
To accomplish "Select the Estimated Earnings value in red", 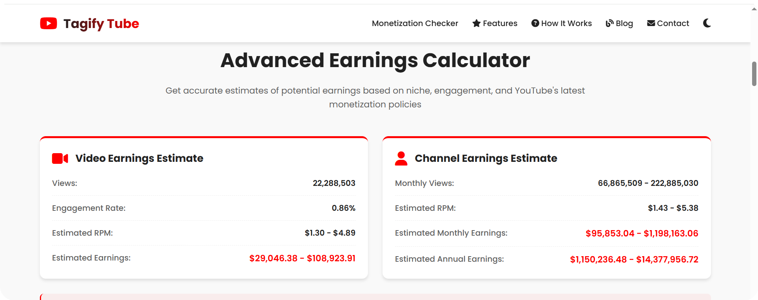I will [302, 258].
